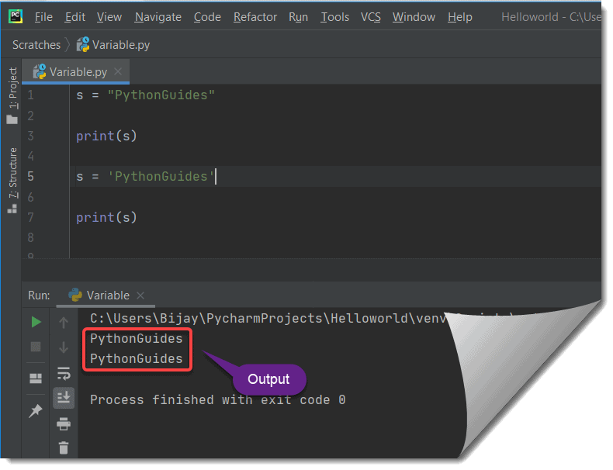Pin the Run tab with pin icon

[36, 410]
